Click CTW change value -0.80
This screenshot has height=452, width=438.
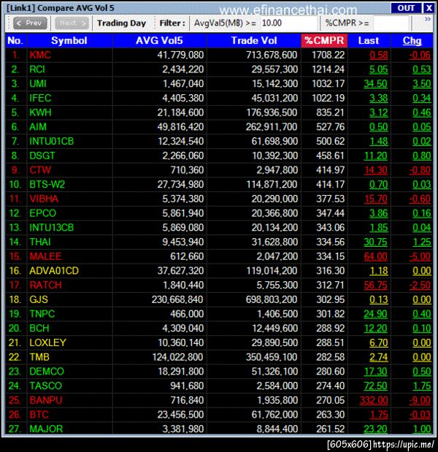420,170
